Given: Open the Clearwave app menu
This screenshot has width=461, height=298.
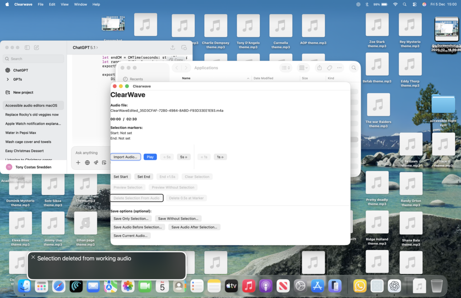Looking at the screenshot, I should pyautogui.click(x=23, y=5).
